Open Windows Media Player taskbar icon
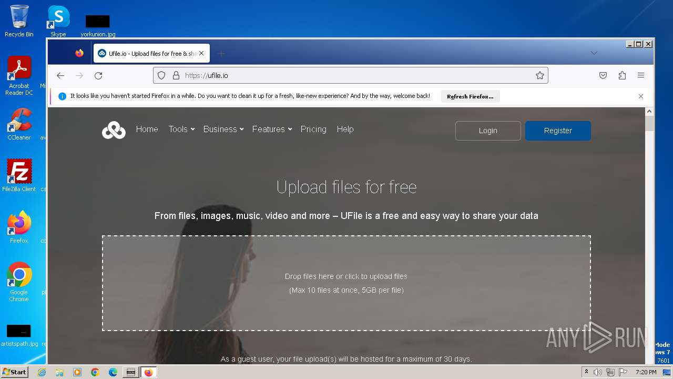Viewport: 673px width, 379px height. (x=77, y=372)
